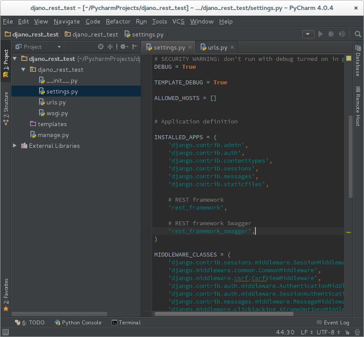Click yellow inspection status square in editor

point(349,58)
